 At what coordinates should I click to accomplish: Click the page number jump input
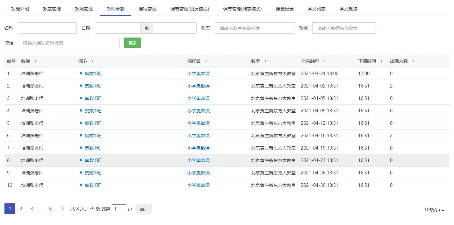(119, 209)
